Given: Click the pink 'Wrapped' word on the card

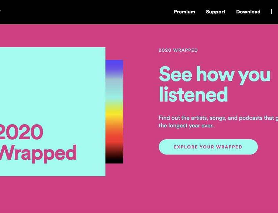Looking at the screenshot, I should coord(38,153).
